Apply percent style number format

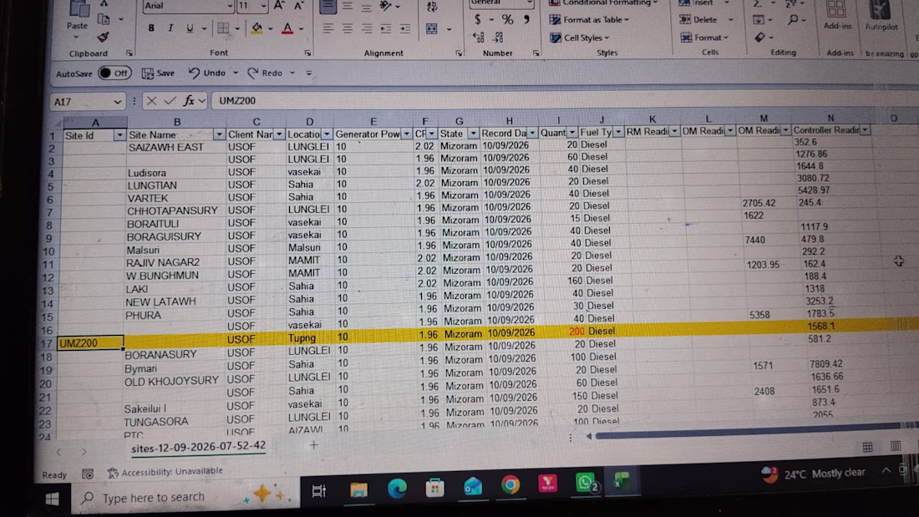pos(508,19)
